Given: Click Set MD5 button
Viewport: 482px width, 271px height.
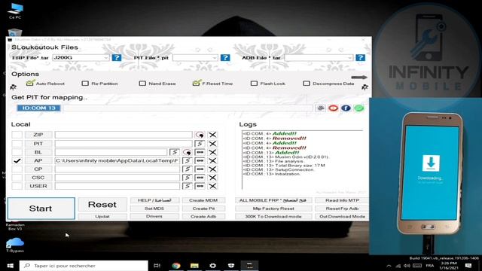Looking at the screenshot, I should (x=154, y=209).
